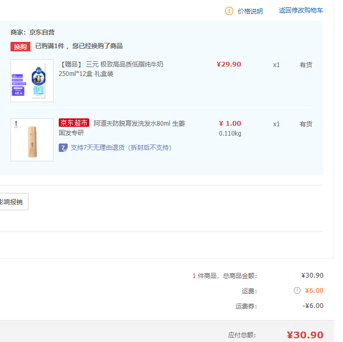Click the shampoo 有货 stock status

(306, 124)
